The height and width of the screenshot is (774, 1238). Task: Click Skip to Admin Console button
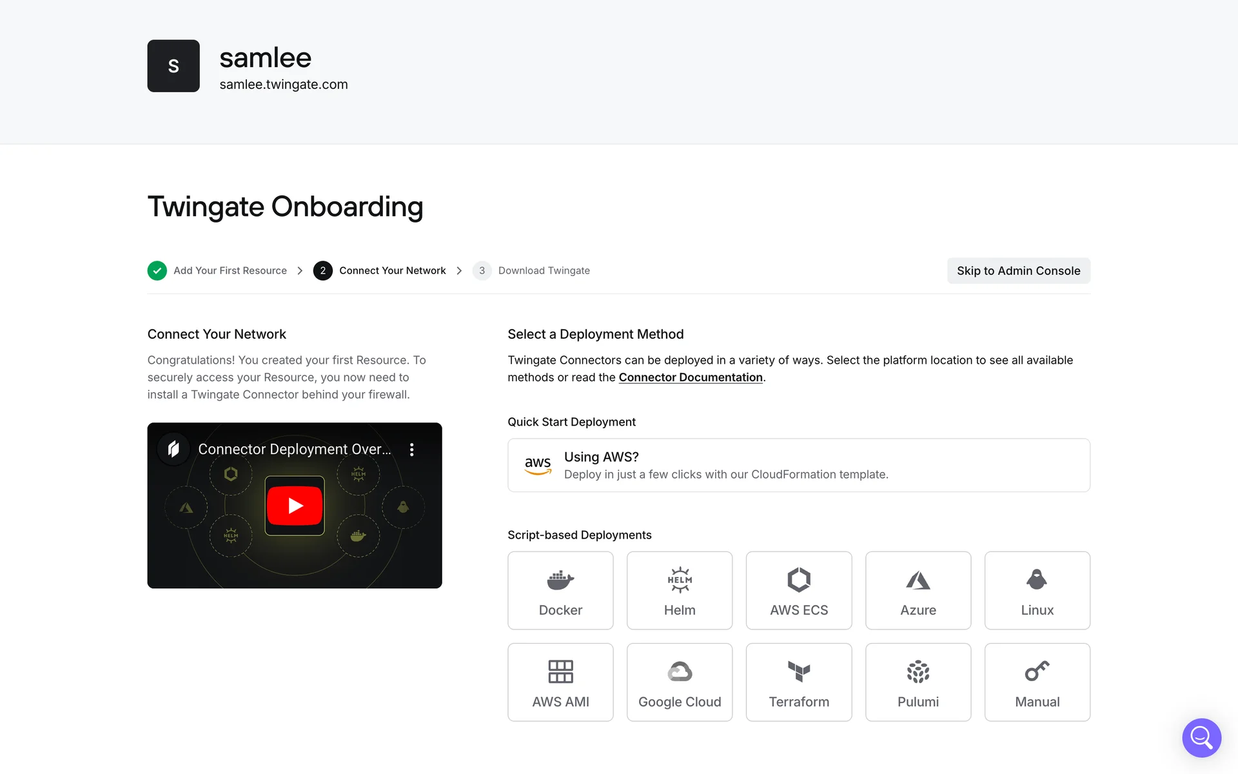(1017, 271)
